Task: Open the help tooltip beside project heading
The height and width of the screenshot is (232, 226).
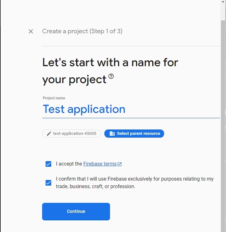Action: 111,76
